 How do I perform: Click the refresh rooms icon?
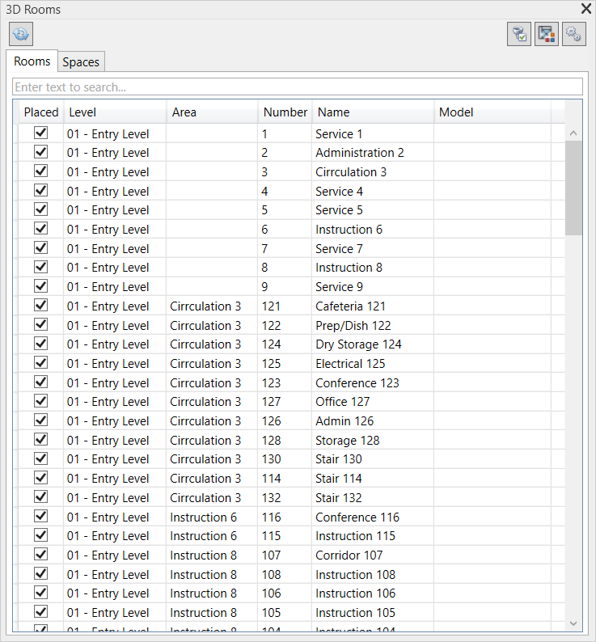21,34
